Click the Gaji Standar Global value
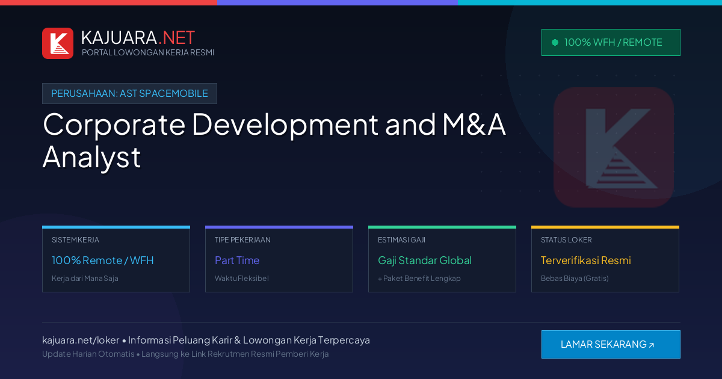Viewport: 722px width, 379px height. pos(425,260)
